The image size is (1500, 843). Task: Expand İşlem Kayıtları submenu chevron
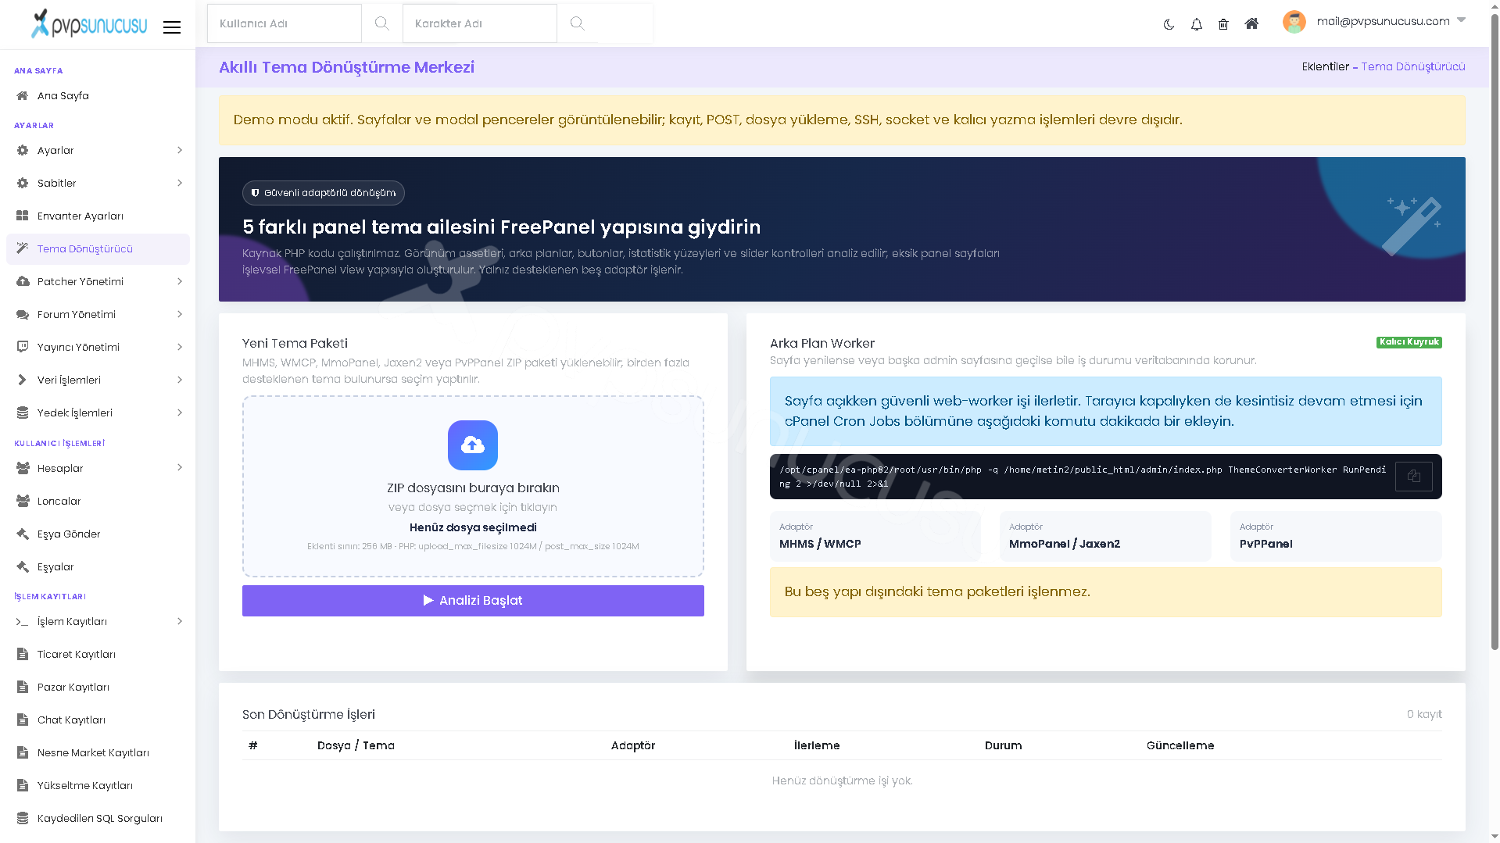click(180, 622)
